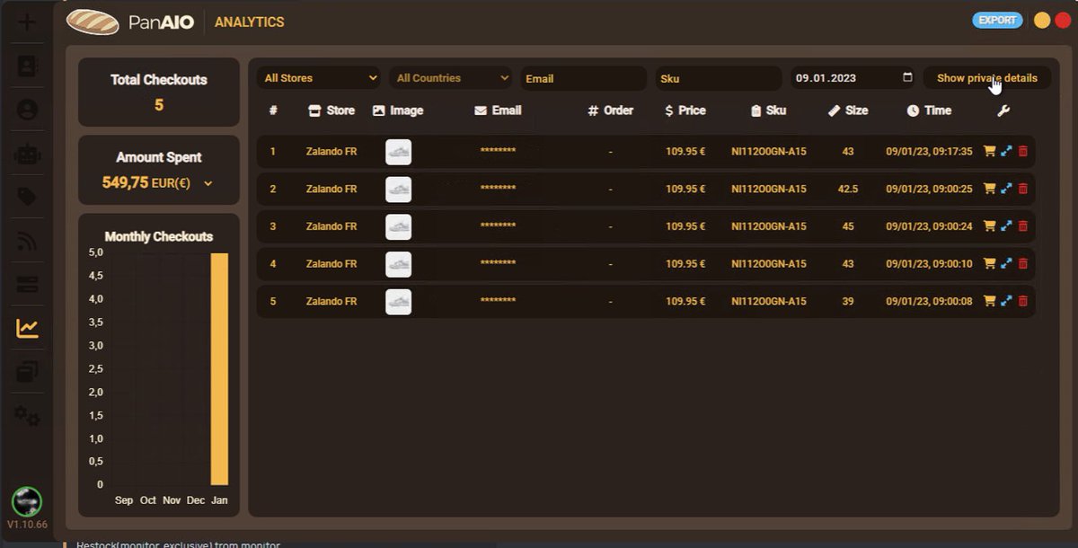
Task: Click time 09/01/23, 09:00:08
Action: (x=929, y=302)
